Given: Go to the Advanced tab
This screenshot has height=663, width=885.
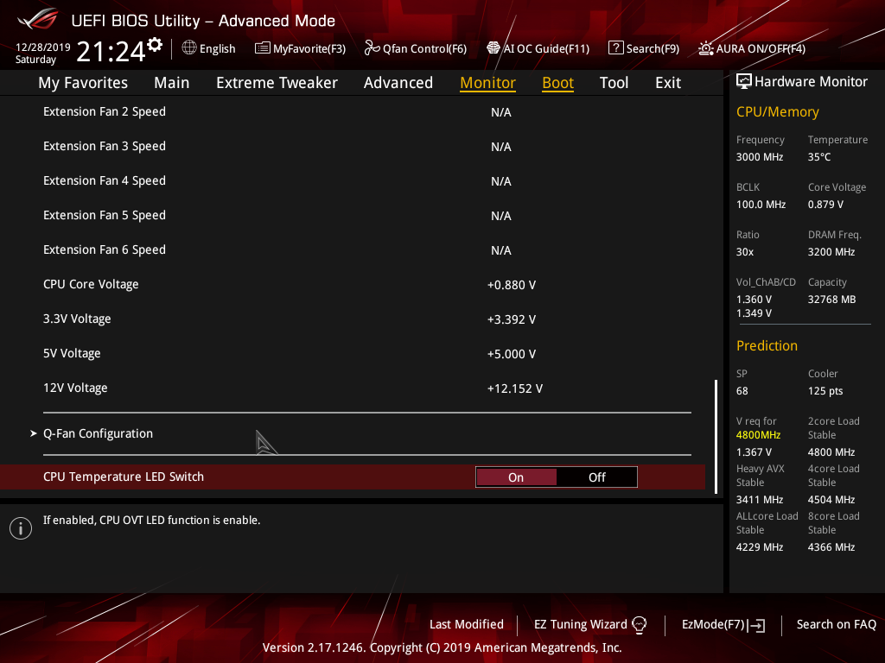Looking at the screenshot, I should point(398,83).
